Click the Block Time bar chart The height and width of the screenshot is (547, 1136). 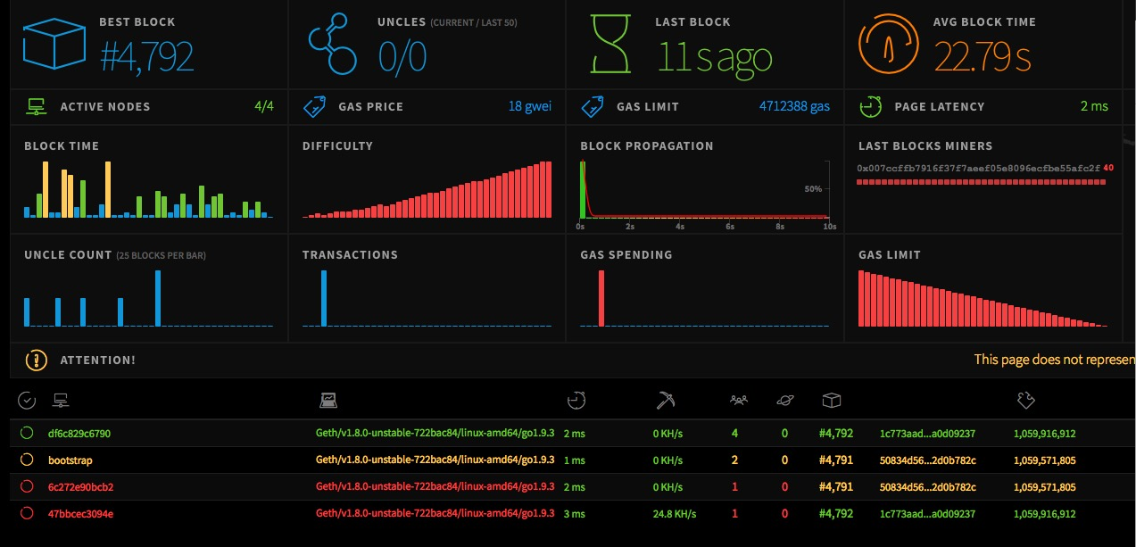point(148,189)
